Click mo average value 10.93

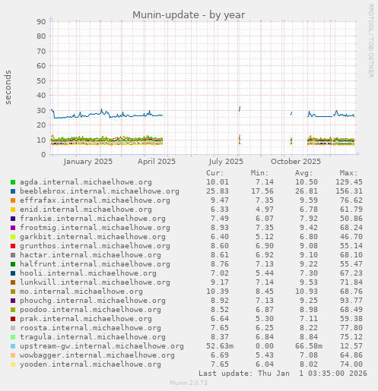(x=307, y=292)
